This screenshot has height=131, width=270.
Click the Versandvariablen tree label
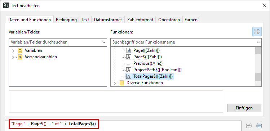tap(41, 57)
